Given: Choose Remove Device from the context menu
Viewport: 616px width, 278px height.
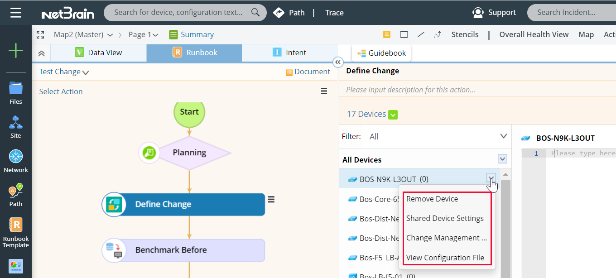Looking at the screenshot, I should tap(432, 199).
